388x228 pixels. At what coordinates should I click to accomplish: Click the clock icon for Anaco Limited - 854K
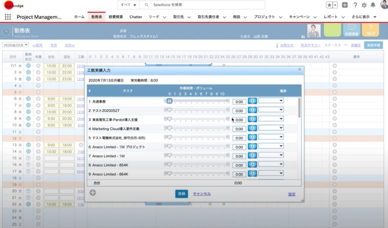[x=252, y=165]
